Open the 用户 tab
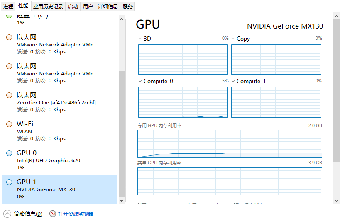Screen dimensions: 340x224 tap(88, 7)
